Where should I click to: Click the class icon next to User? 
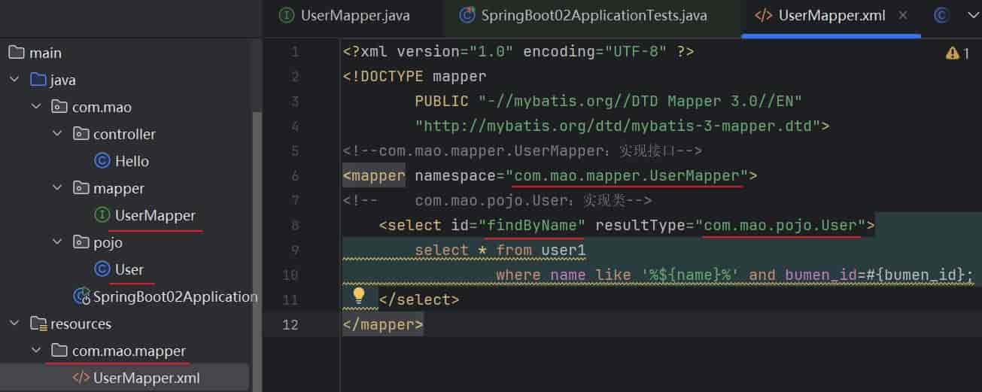(102, 269)
